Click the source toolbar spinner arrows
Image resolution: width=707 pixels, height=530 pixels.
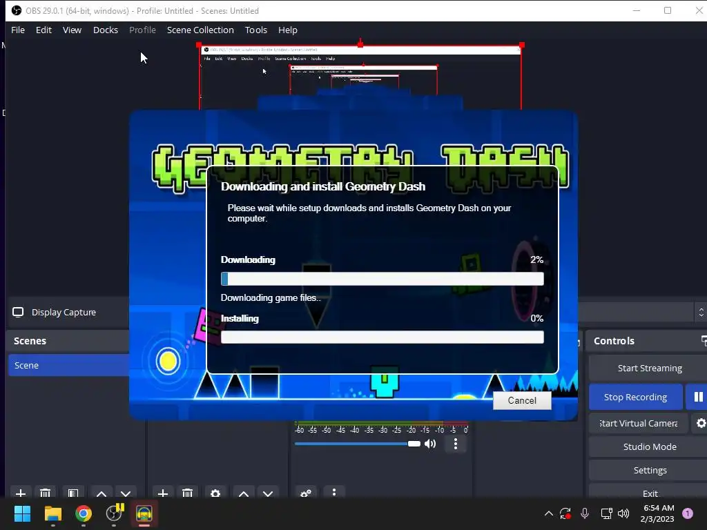pos(701,312)
